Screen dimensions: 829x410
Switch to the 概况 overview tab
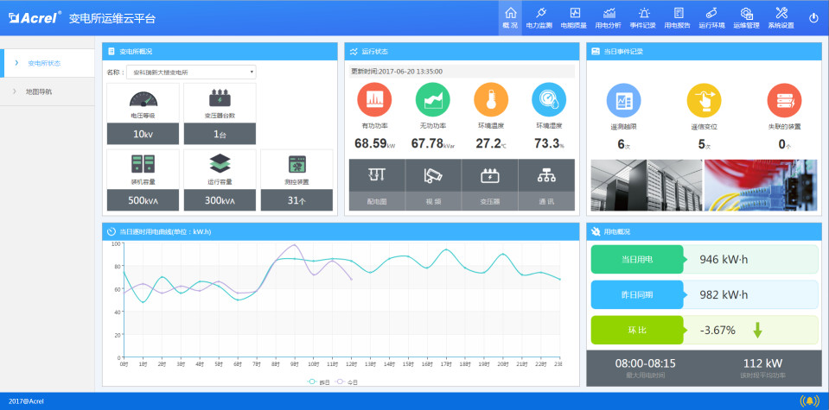(x=510, y=17)
